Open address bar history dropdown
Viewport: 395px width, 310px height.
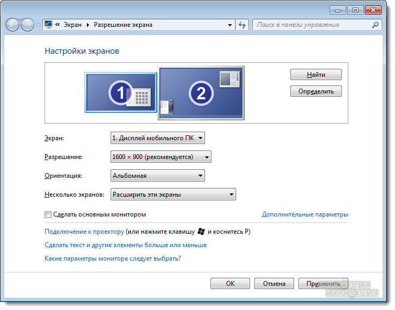[x=230, y=25]
